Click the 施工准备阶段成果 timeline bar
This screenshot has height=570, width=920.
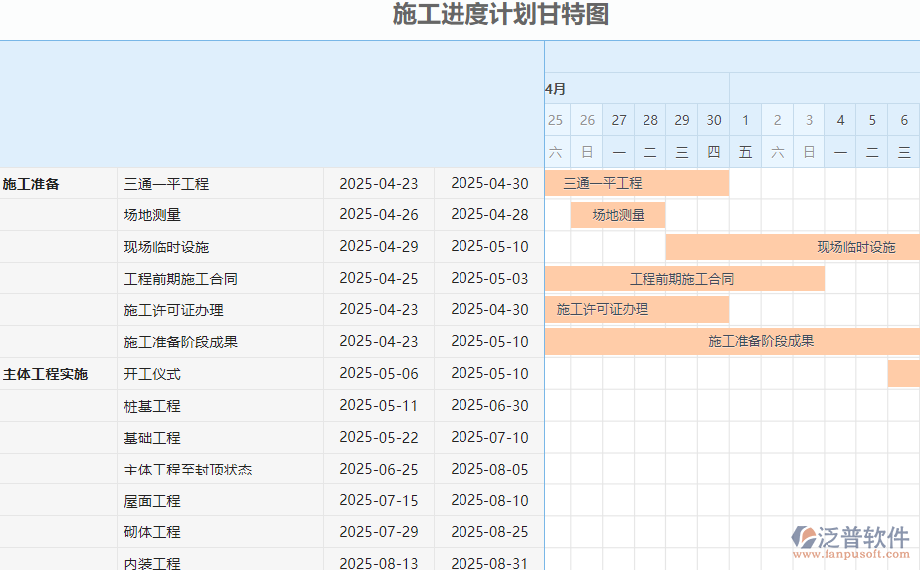click(732, 342)
